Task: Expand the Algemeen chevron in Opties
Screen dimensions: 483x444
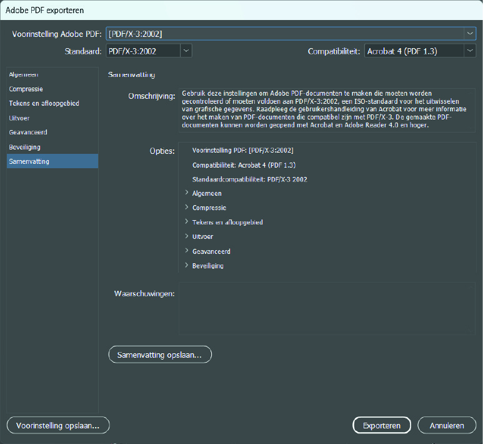Action: pos(187,193)
